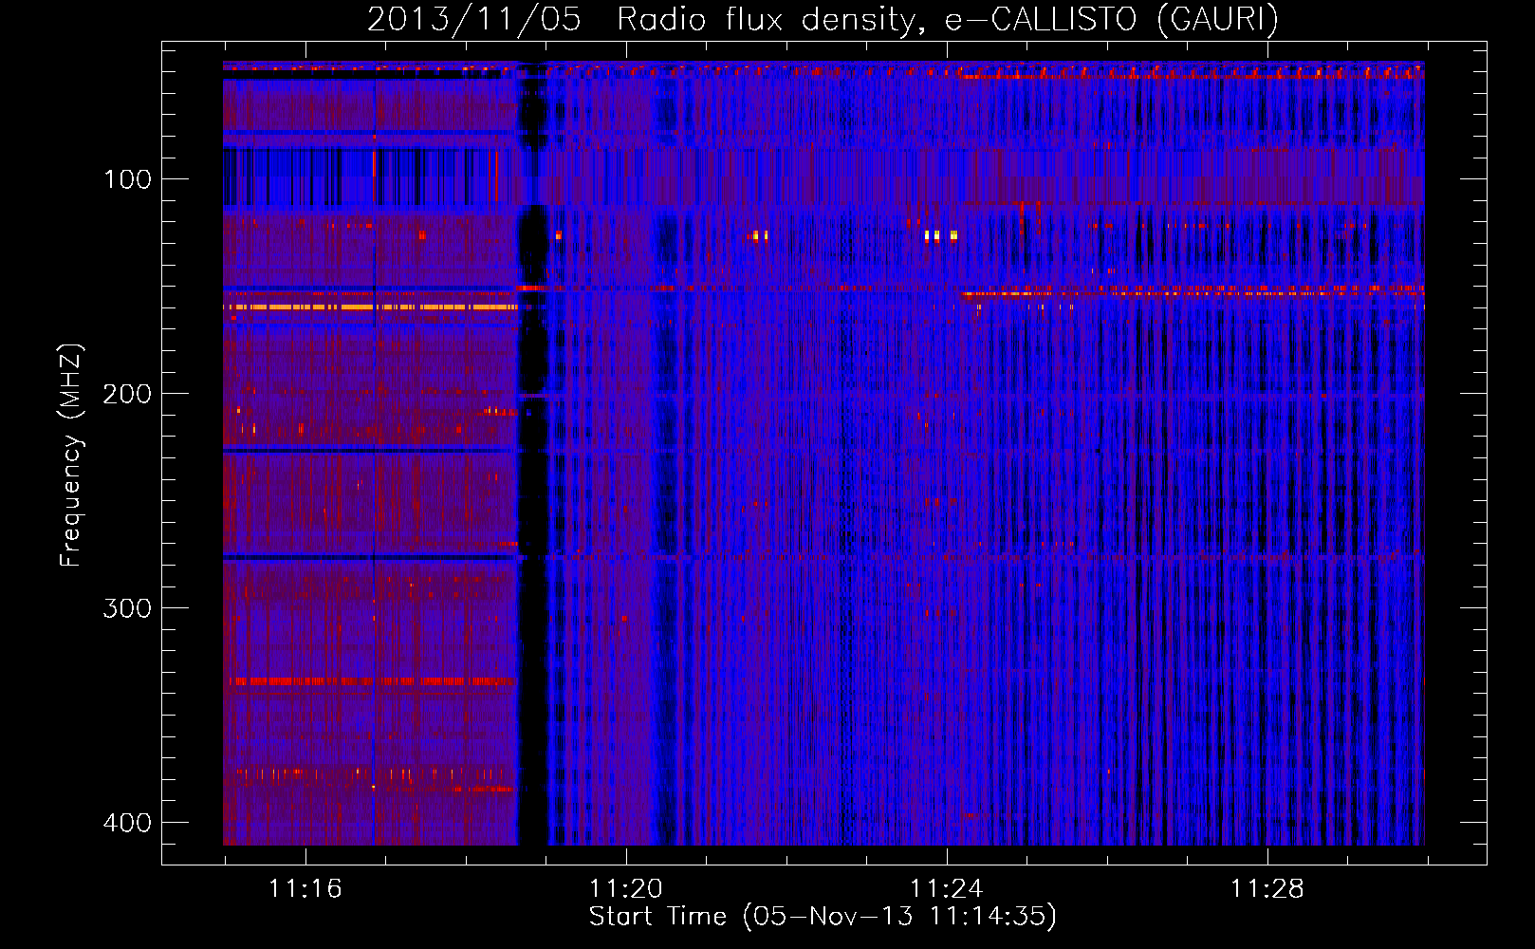Click the 'Start Time (05-Nov-13 11:14:35)' label
The image size is (1535, 949).
823,917
